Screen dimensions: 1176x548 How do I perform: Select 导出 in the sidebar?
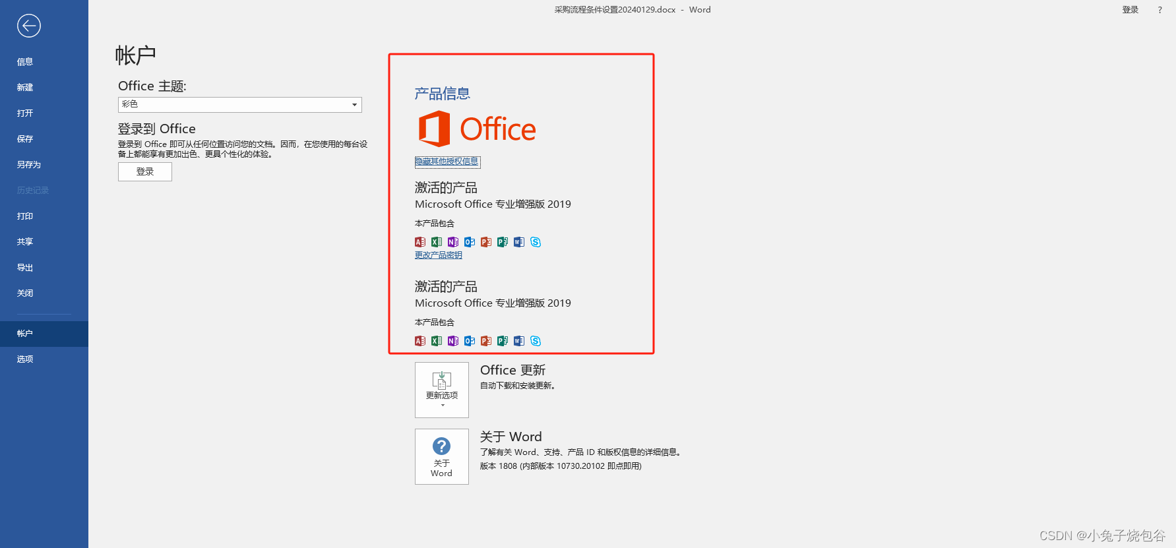pyautogui.click(x=44, y=267)
